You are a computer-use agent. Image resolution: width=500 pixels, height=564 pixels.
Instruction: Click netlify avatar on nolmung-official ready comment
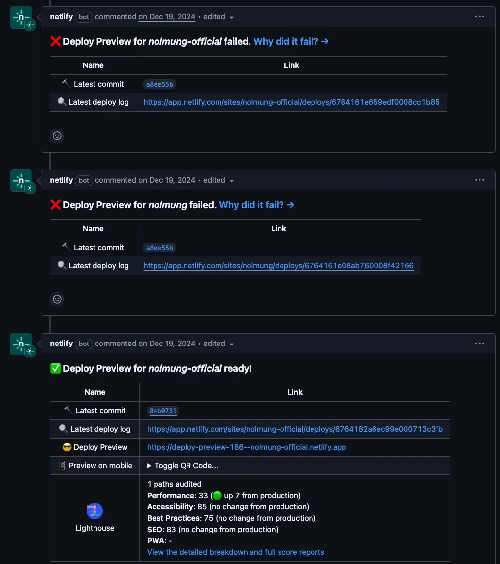tap(21, 344)
